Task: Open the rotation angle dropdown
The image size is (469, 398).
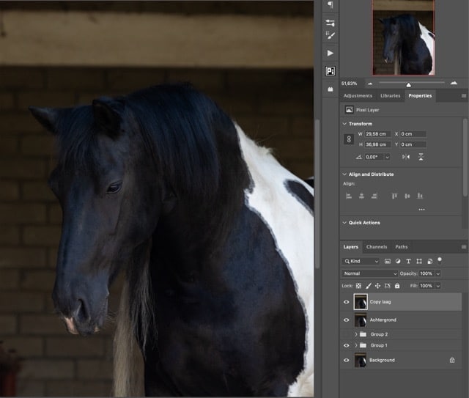Action: pyautogui.click(x=388, y=157)
